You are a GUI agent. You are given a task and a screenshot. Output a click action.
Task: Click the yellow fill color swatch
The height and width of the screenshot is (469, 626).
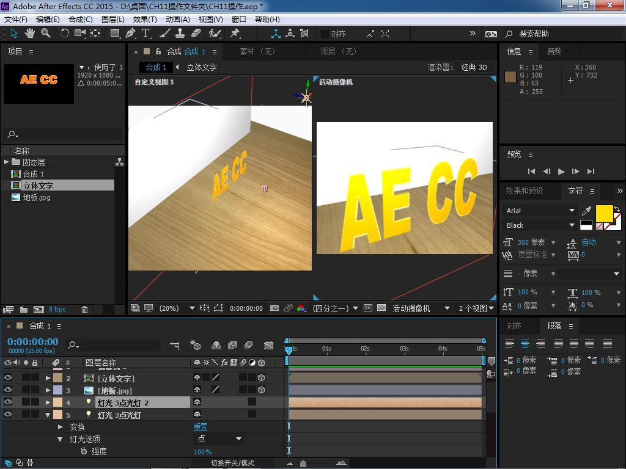point(604,213)
